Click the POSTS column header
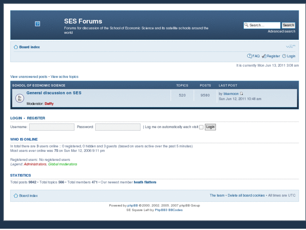This screenshot has height=230, width=306. (x=205, y=86)
